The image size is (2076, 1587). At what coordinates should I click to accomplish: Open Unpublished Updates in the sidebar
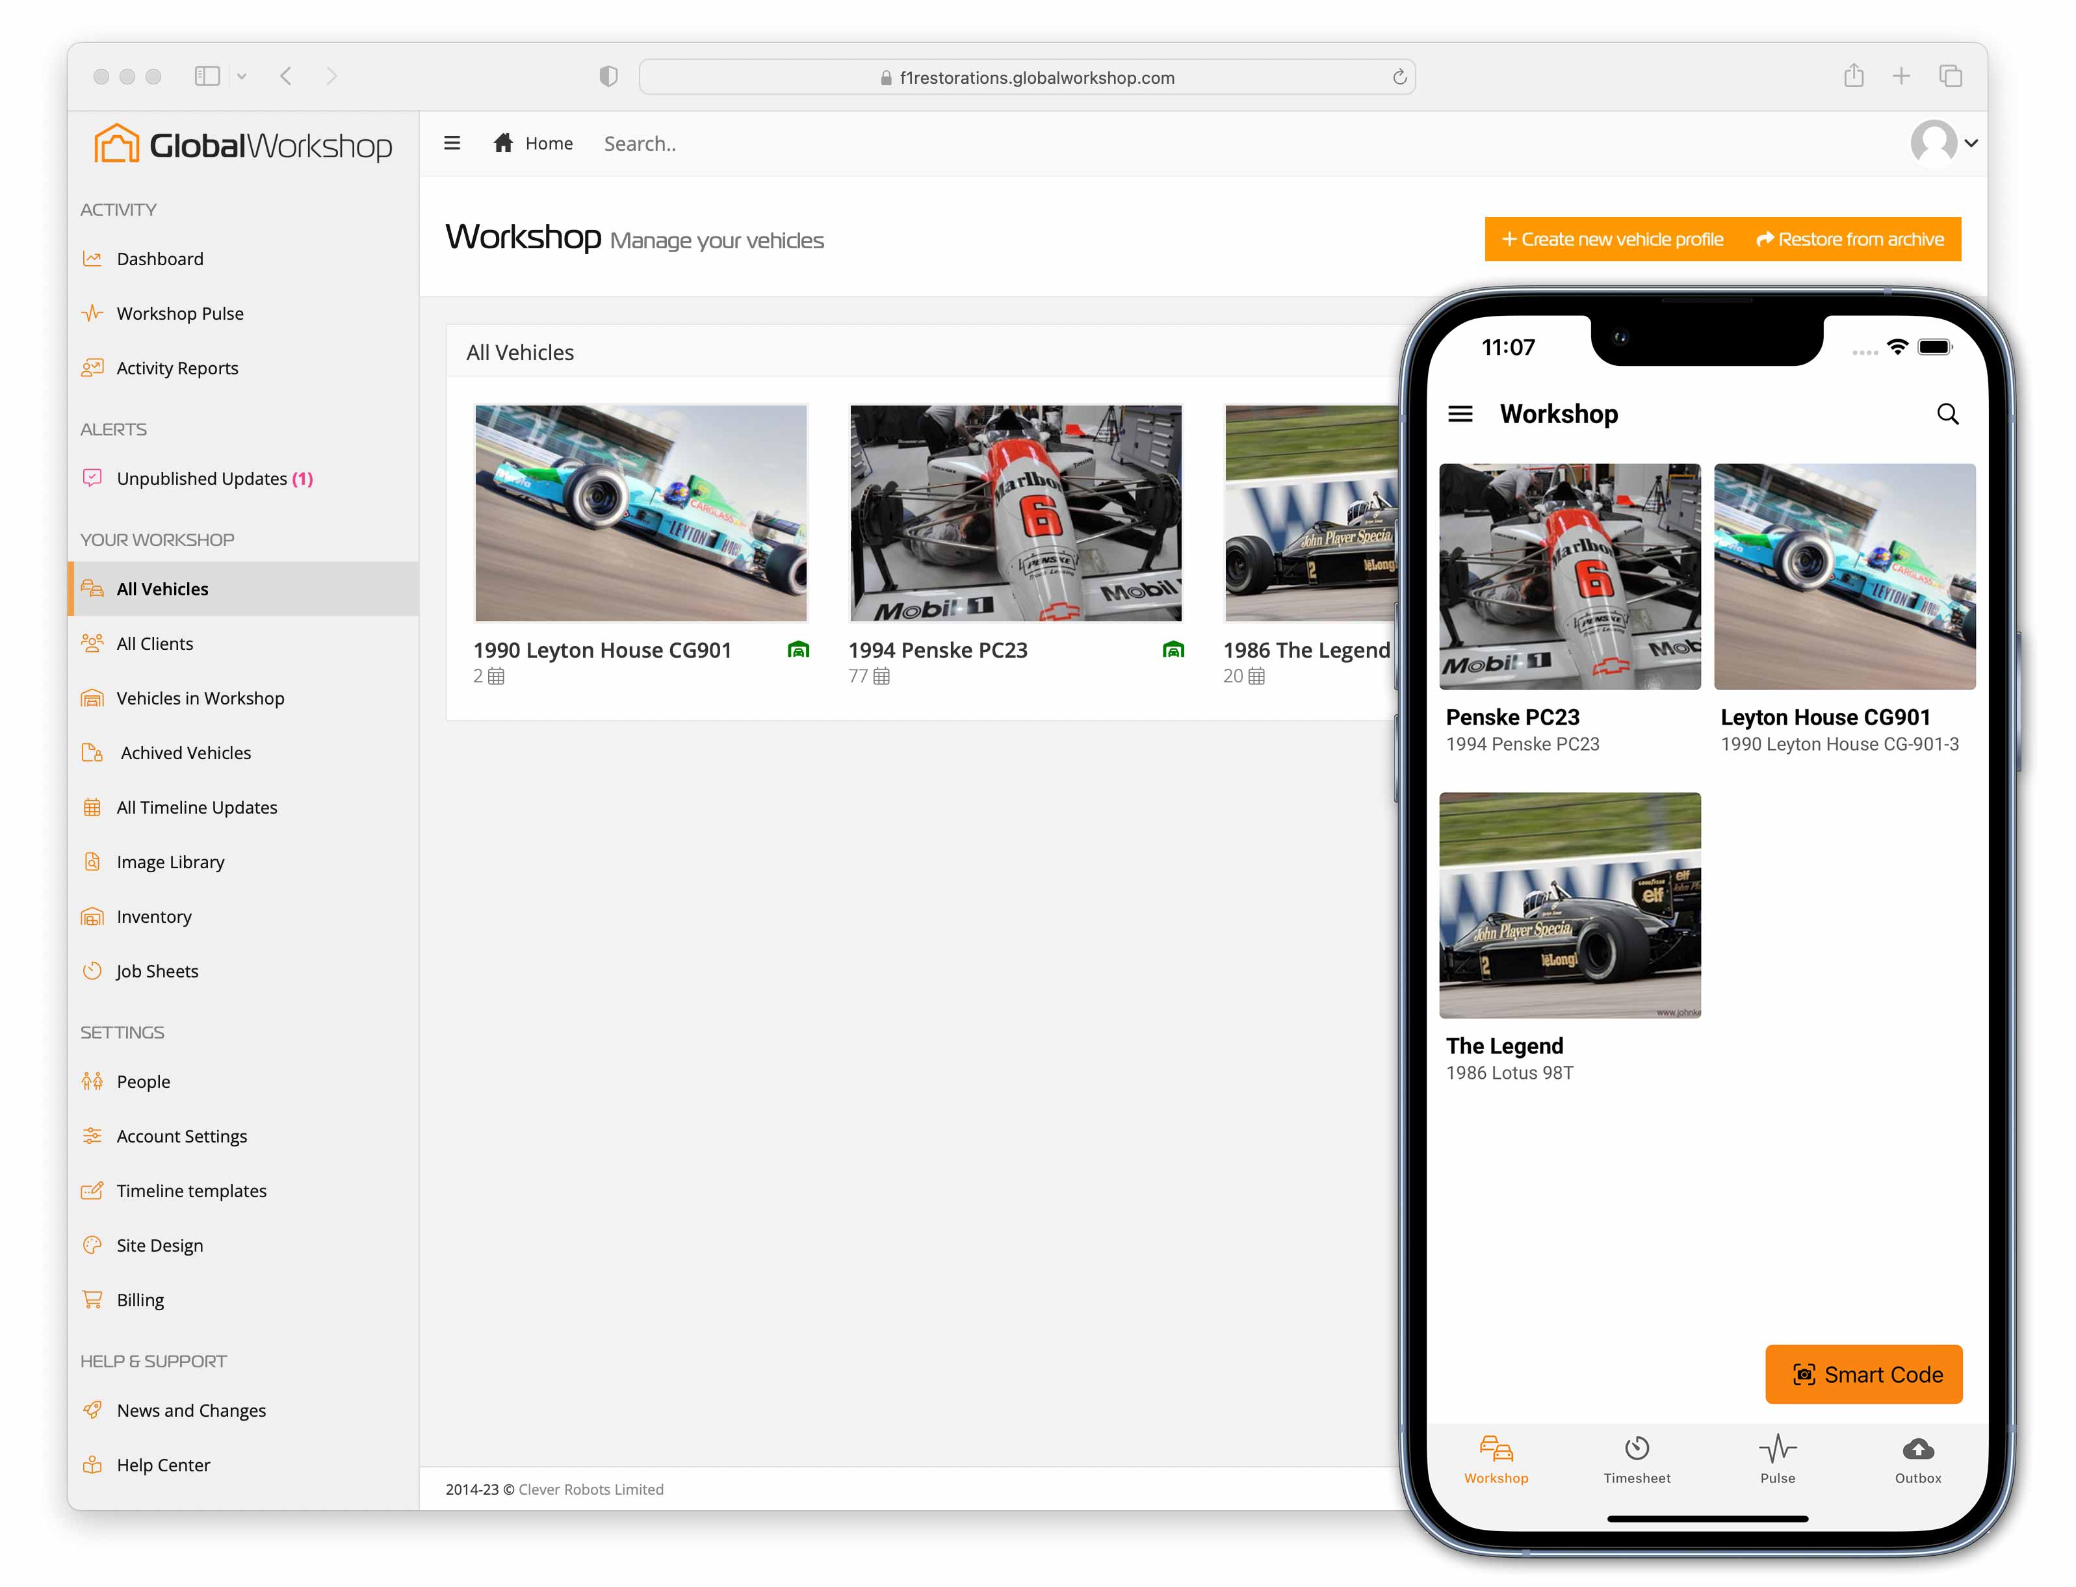click(x=201, y=479)
